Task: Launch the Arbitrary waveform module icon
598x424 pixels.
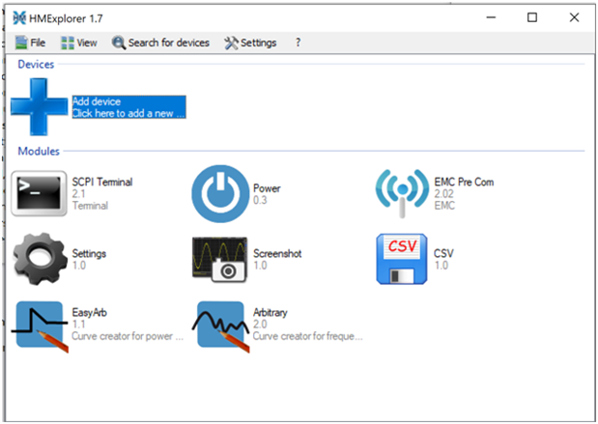Action: click(x=221, y=326)
